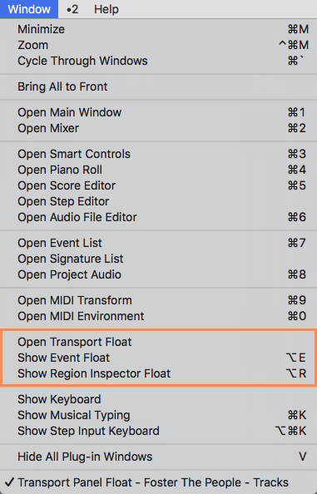317x494 pixels.
Task: Open the Piano Roll editor
Action: (158, 170)
